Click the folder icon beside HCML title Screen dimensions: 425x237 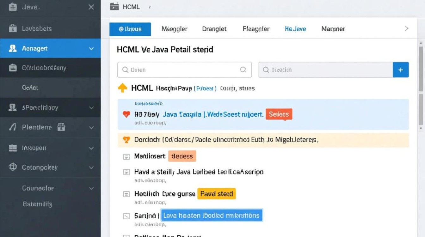(x=114, y=7)
